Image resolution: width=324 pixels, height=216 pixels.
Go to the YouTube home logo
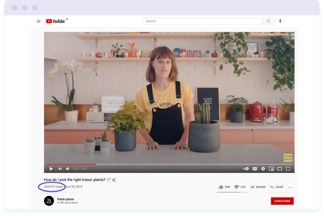55,21
